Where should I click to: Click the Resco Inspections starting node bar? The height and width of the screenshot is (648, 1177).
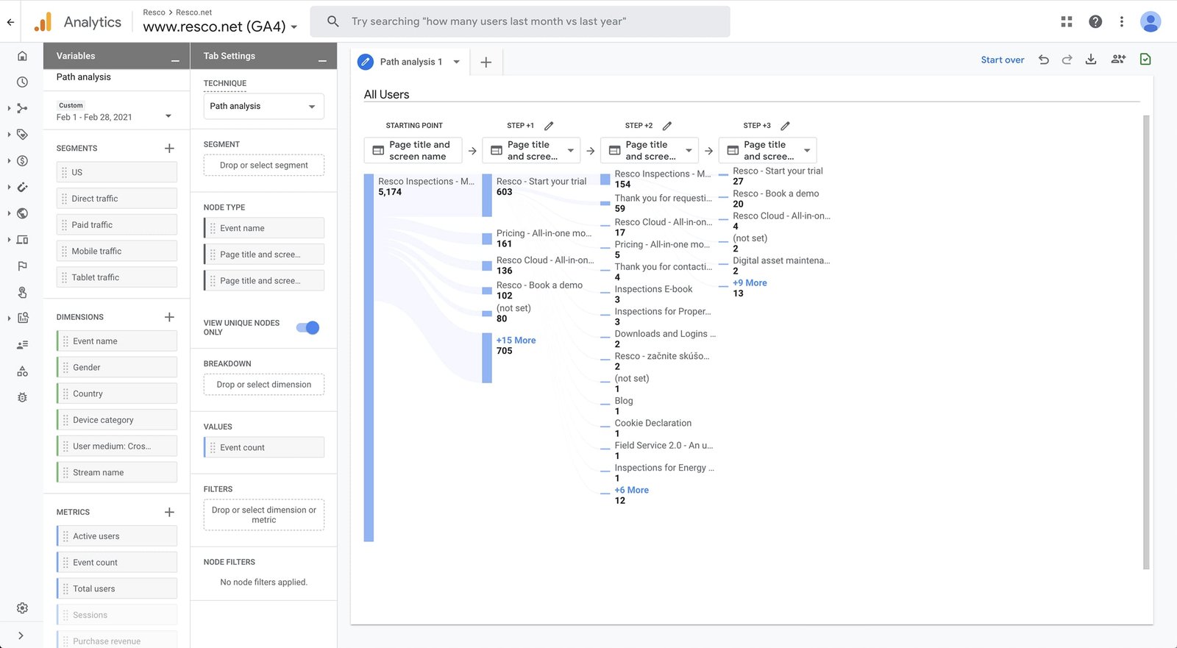coord(369,357)
